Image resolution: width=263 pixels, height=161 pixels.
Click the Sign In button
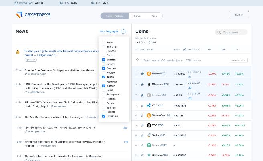[239, 14]
